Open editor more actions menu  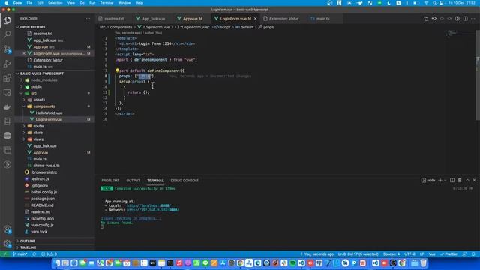pyautogui.click(x=473, y=19)
